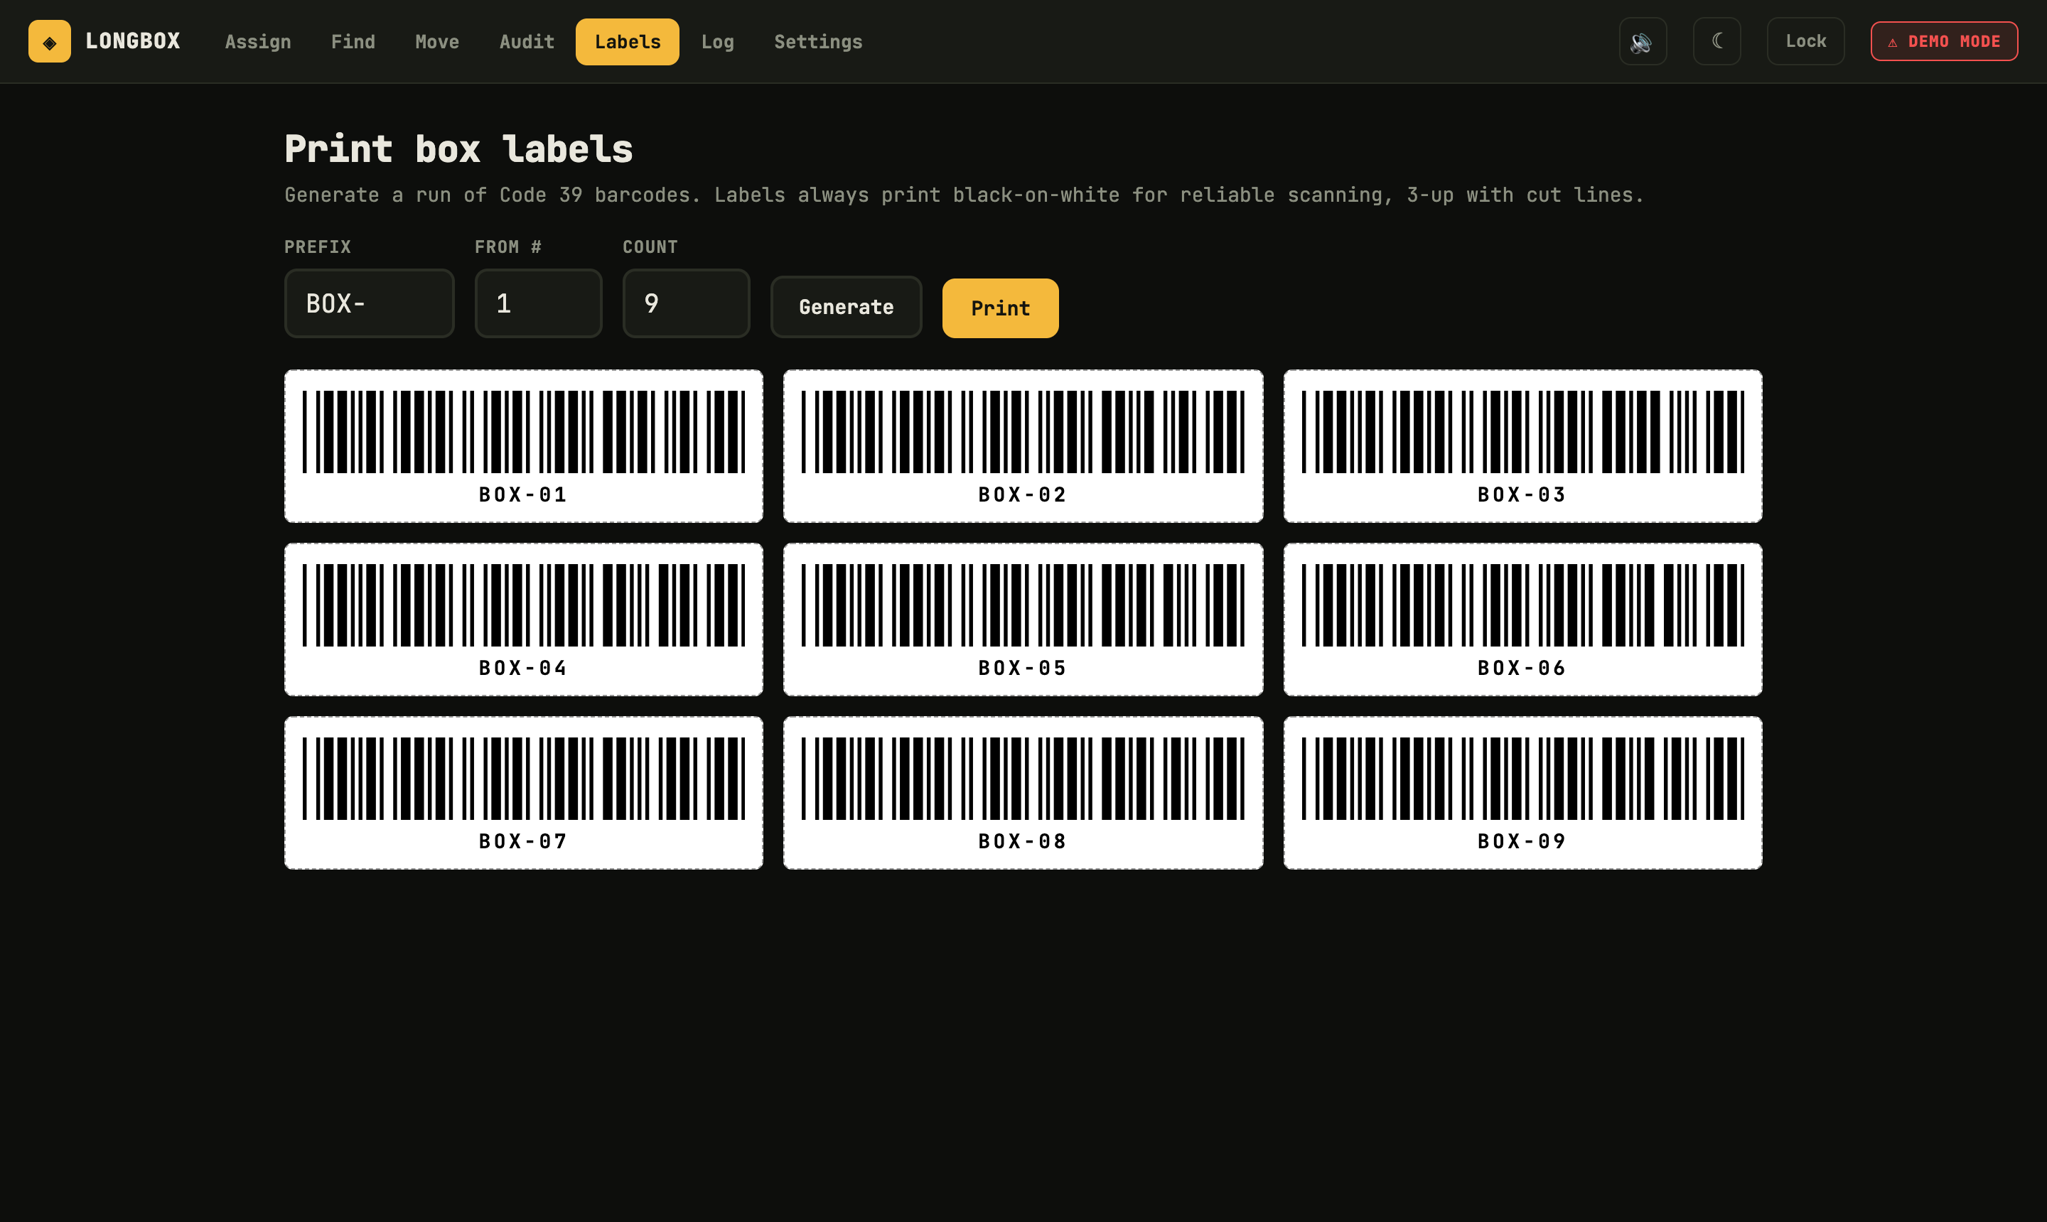The height and width of the screenshot is (1222, 2047).
Task: Toggle sound with the speaker icon
Action: coord(1643,41)
